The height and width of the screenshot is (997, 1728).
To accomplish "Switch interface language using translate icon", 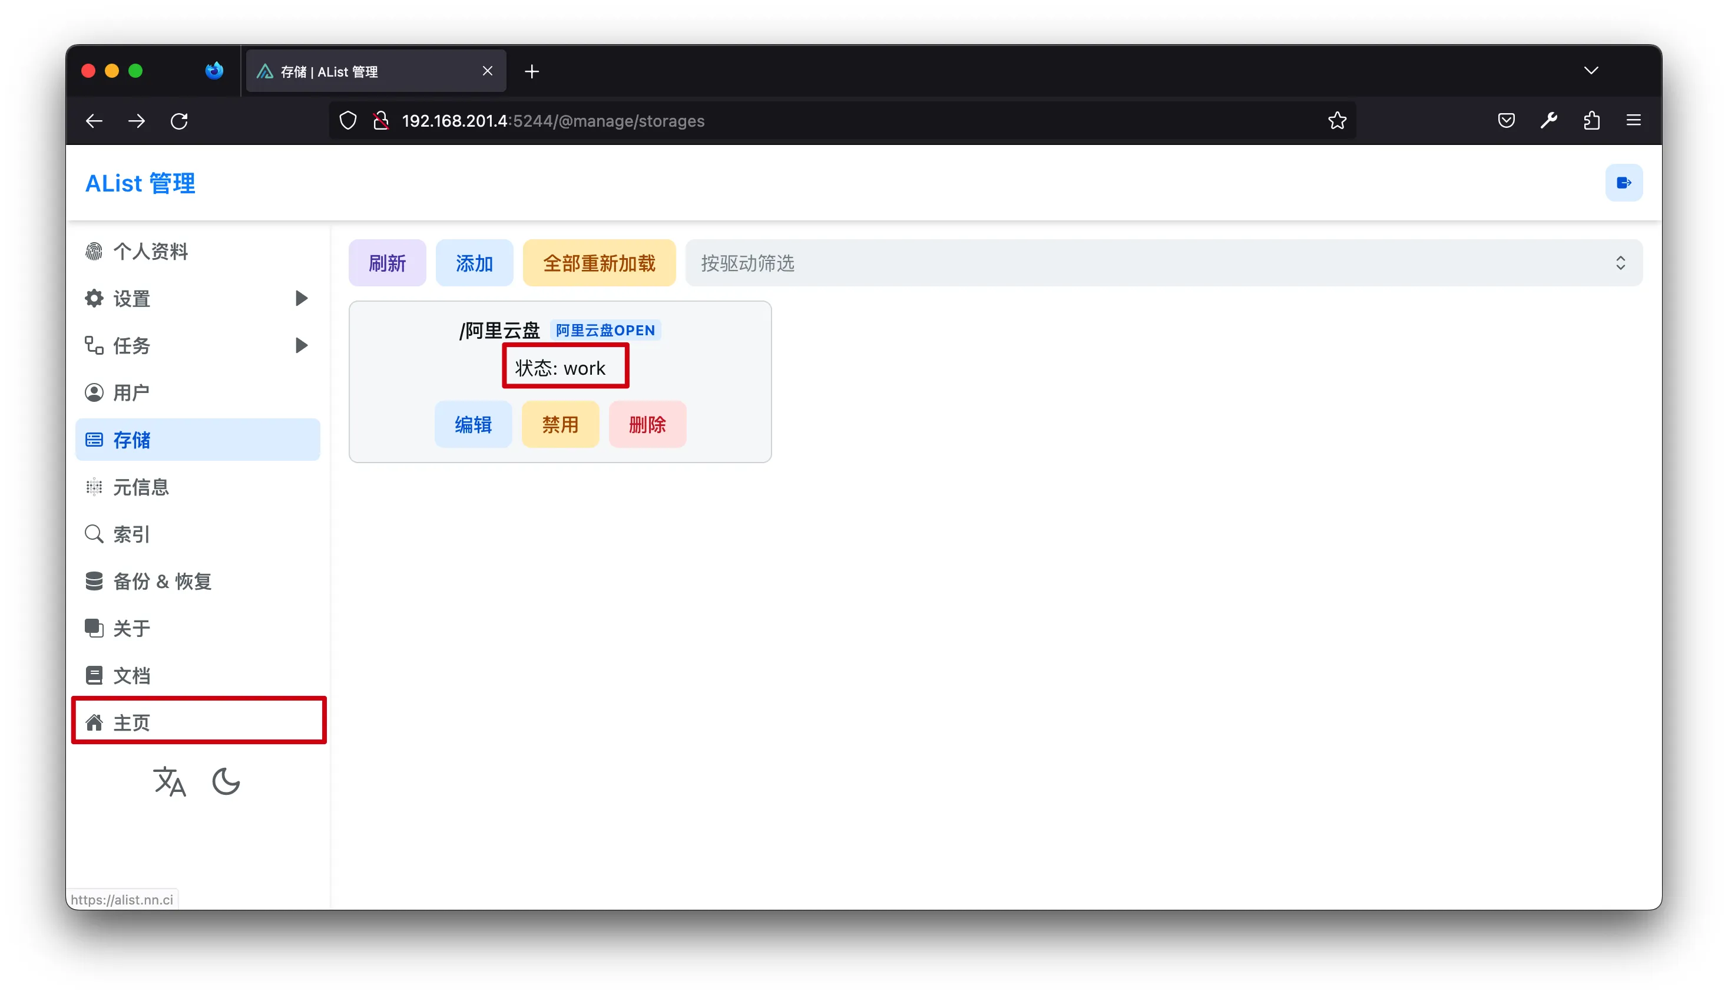I will coord(169,781).
